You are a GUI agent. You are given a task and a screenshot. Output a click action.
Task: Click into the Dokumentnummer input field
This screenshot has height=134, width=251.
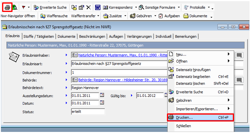[x=119, y=73]
